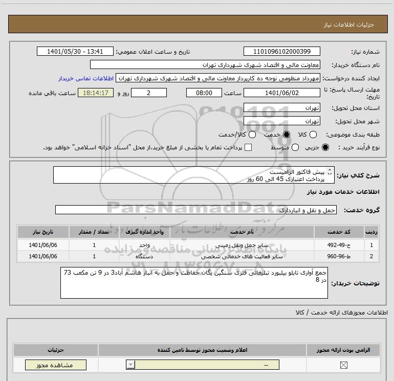Click the need date in row 1
Viewport: 394px width, 381px height.
pos(43,245)
